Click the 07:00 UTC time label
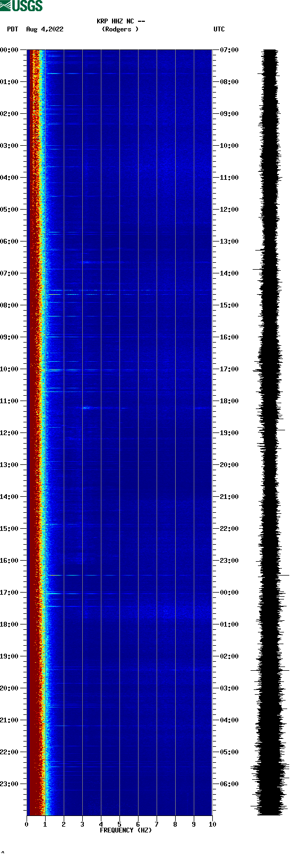 229,50
